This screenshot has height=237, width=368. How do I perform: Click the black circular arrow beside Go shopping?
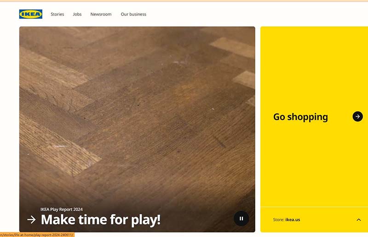point(357,116)
